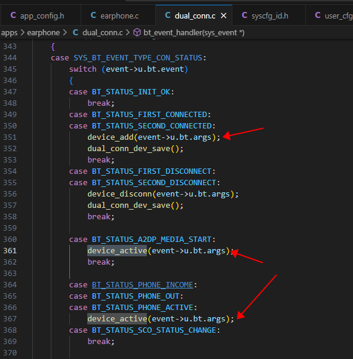Screen dimensions: 353x359
Task: Click dual_conn_dev_save call on line 357
Action: tap(128, 205)
